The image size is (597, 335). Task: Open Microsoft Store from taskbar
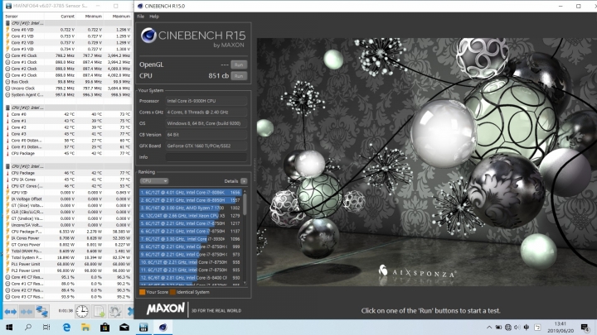point(105,327)
